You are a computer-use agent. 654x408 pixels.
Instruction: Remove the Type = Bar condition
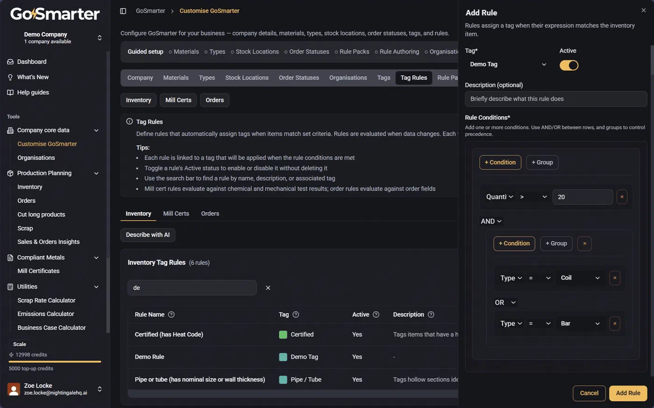[x=615, y=324]
